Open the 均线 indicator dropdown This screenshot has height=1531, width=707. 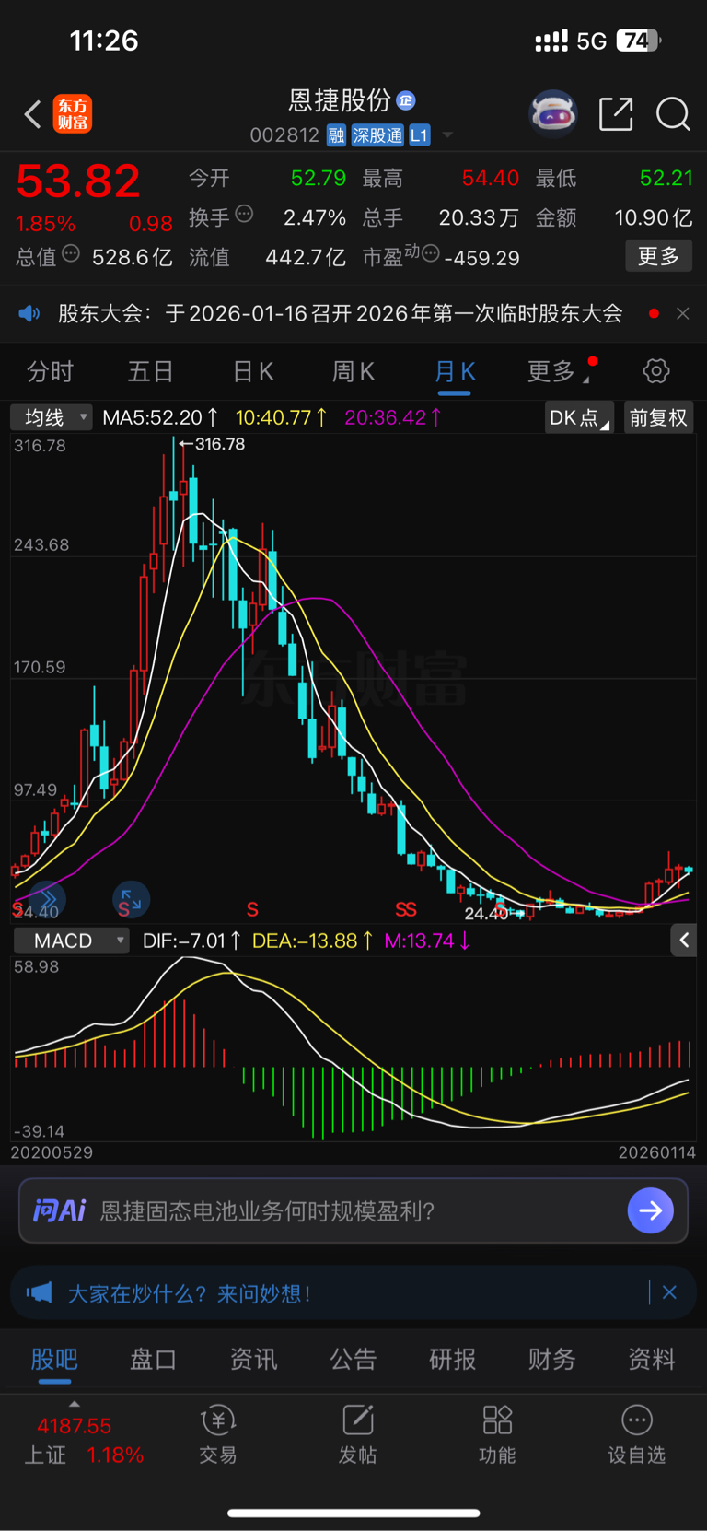click(52, 417)
